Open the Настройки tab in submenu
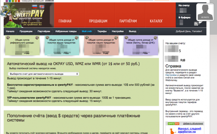Image resolution: width=217 pixels, height=134 pixels. [x=118, y=31]
